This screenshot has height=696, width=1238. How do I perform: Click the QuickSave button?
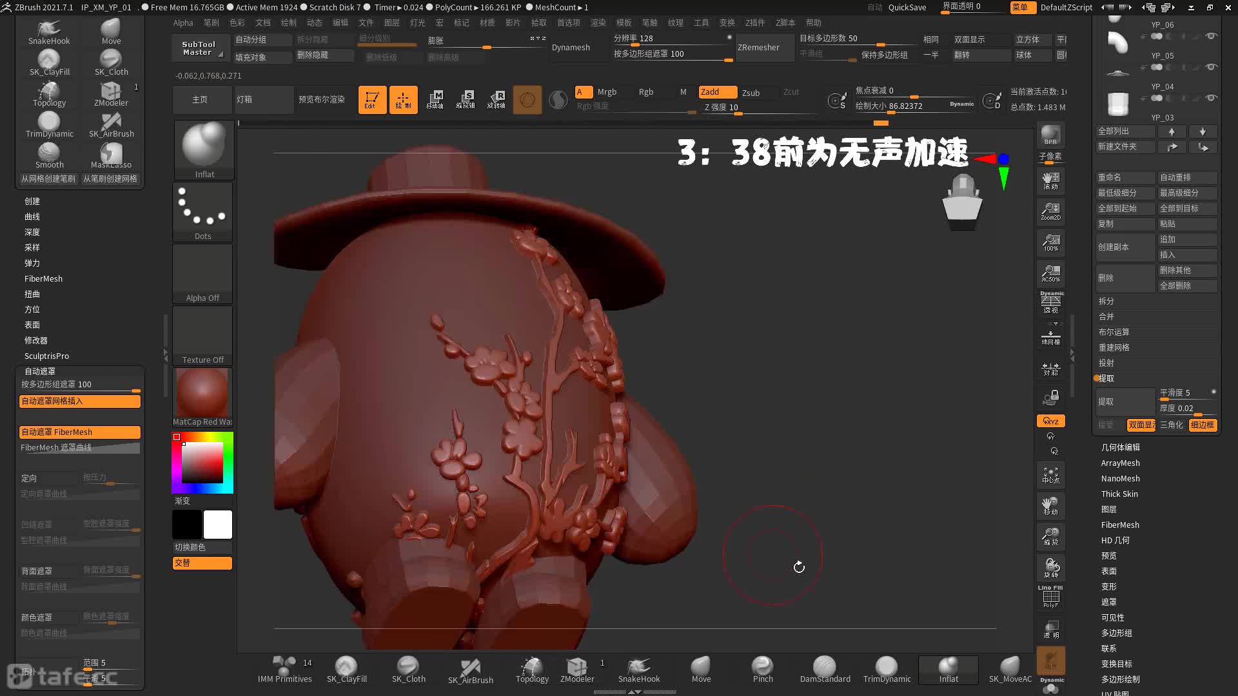click(907, 7)
